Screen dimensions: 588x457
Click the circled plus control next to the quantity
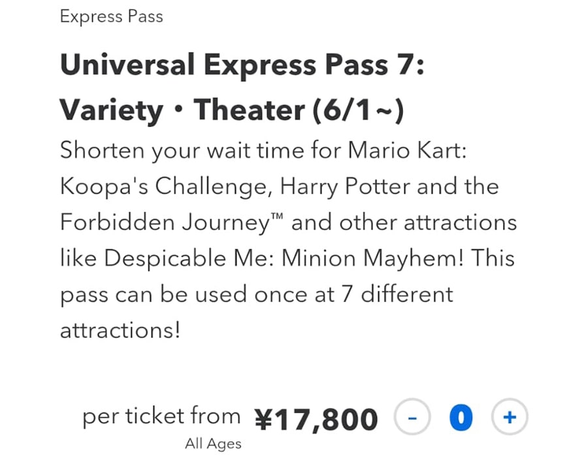[x=509, y=416]
